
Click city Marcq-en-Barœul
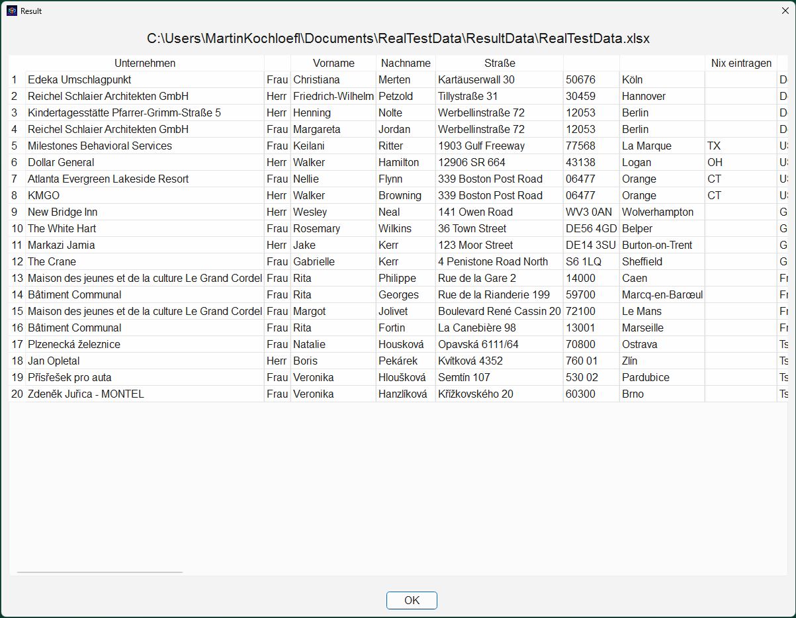[x=662, y=294]
